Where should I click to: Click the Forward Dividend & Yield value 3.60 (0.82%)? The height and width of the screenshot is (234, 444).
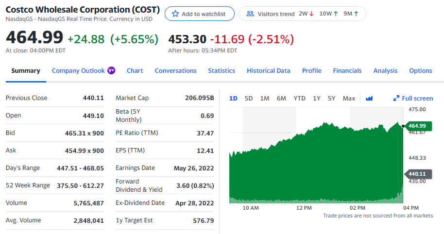click(195, 186)
